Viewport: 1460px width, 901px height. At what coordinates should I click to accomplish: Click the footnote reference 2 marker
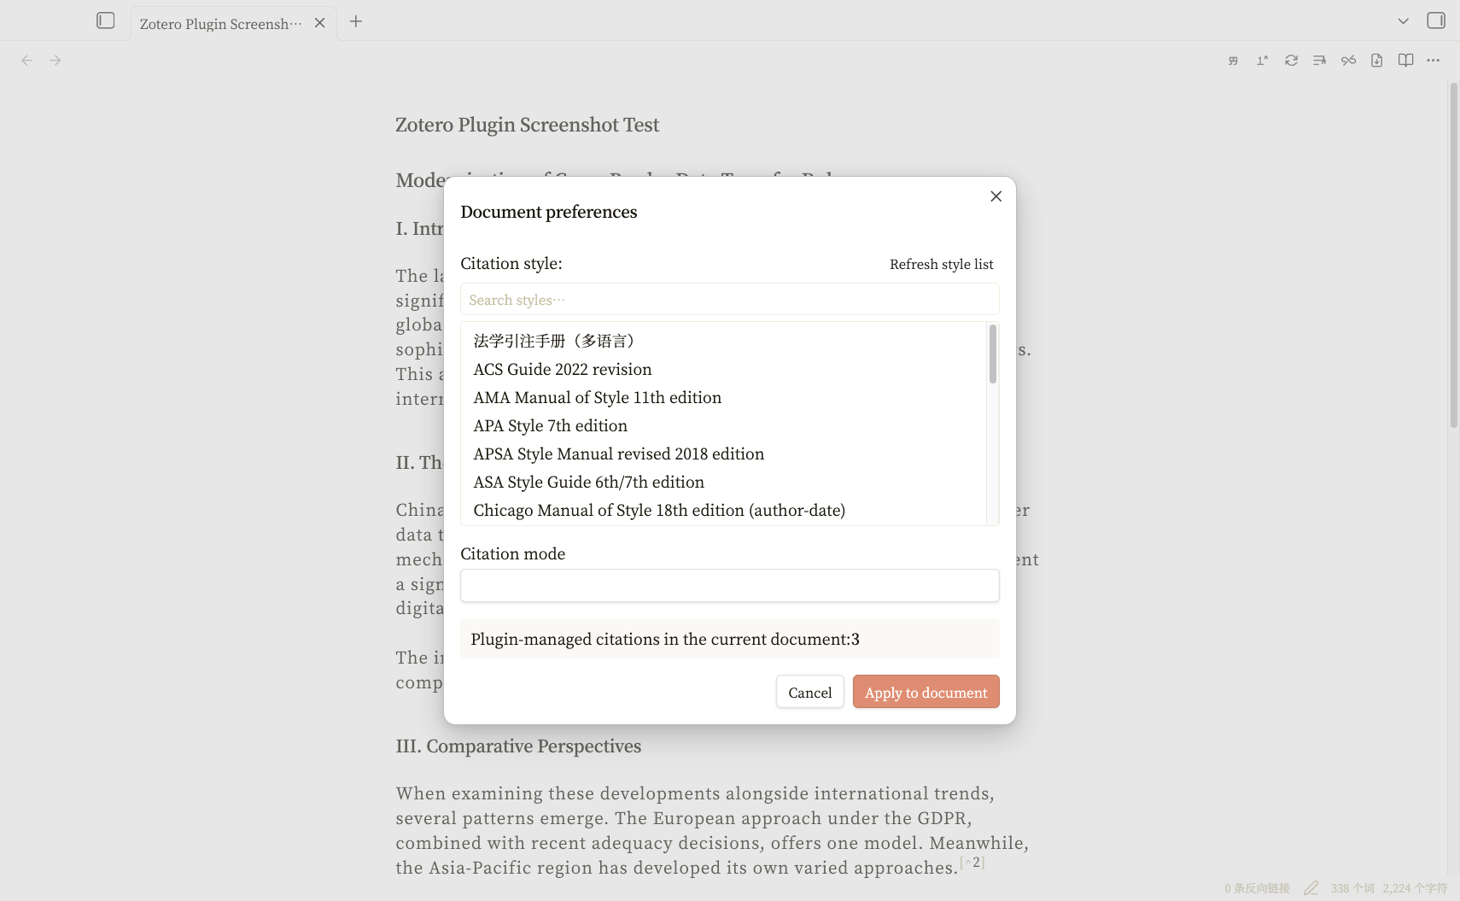(972, 863)
